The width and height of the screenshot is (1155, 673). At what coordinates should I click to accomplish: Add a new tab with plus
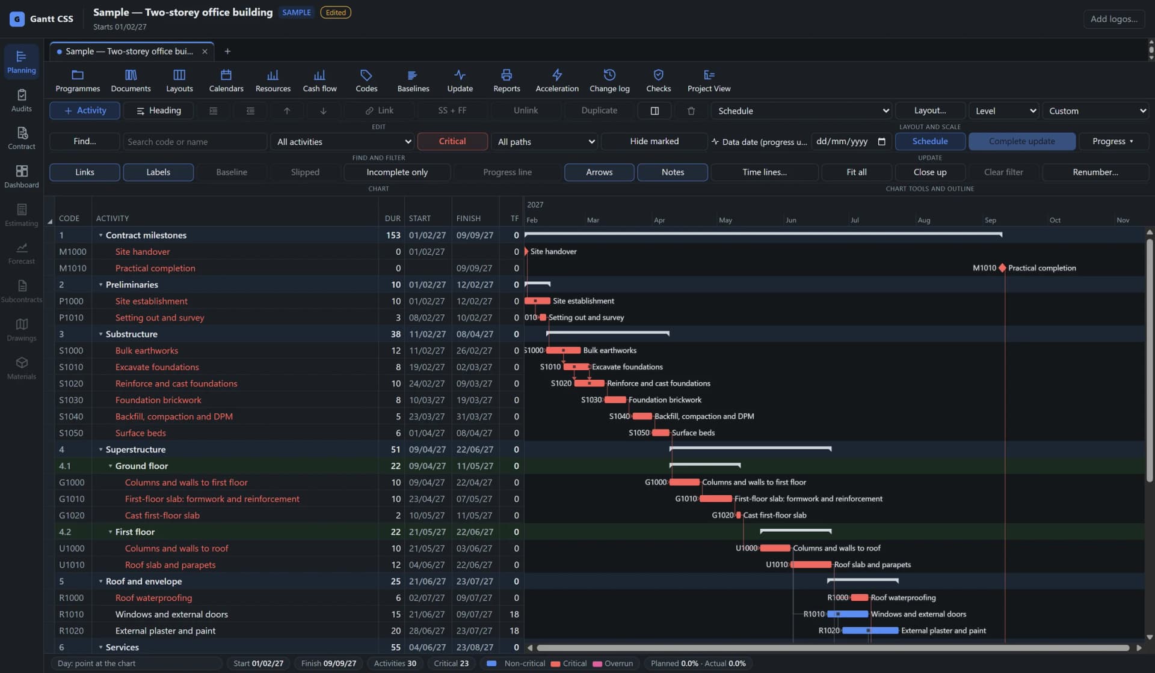[227, 52]
